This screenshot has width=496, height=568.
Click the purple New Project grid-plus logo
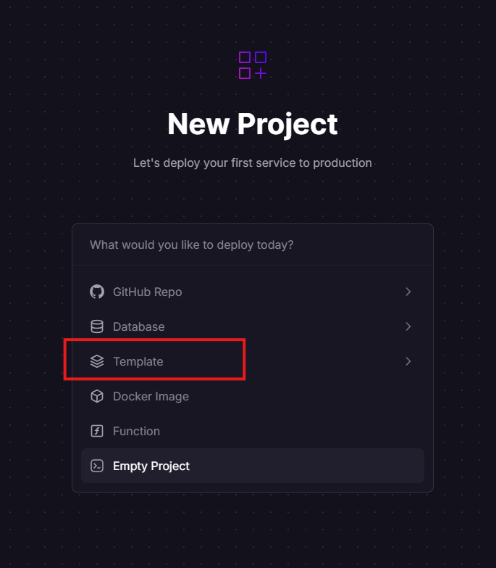253,65
